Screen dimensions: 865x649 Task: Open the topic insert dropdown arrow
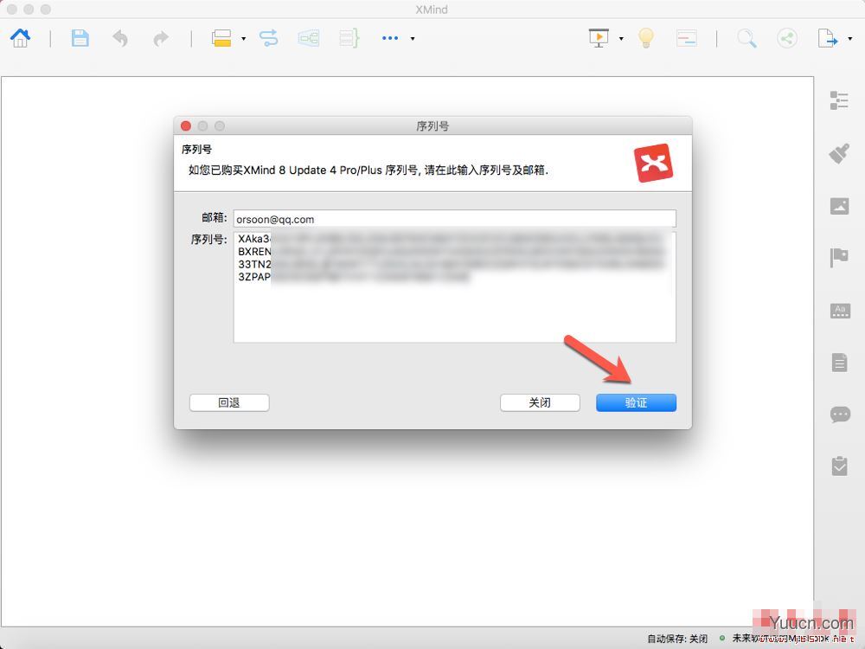(x=243, y=39)
